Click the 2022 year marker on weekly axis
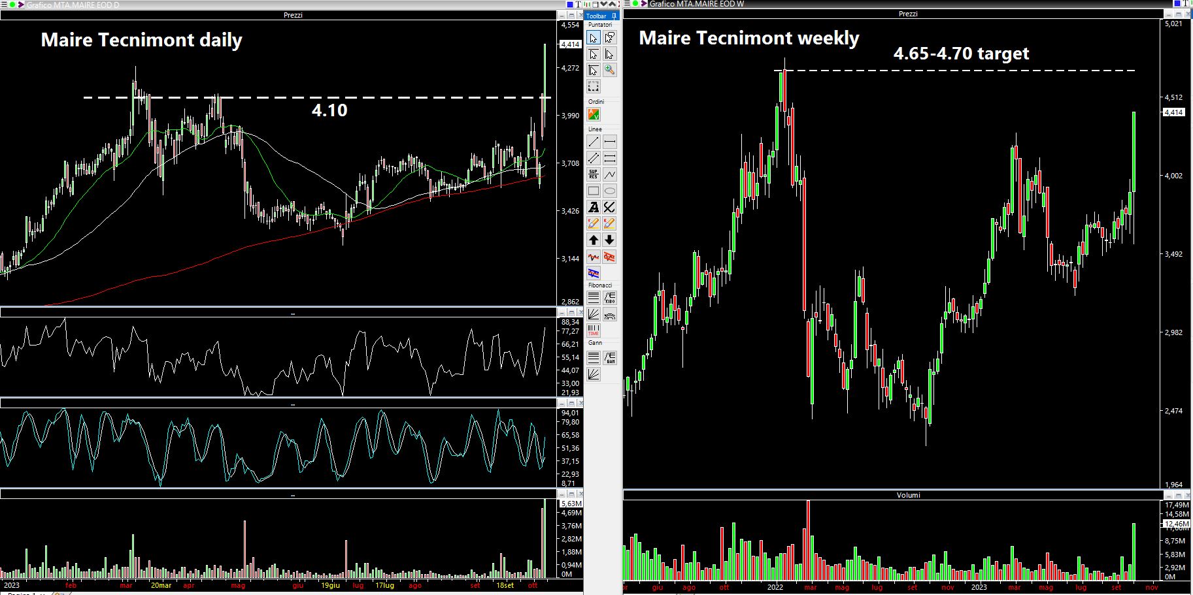The width and height of the screenshot is (1193, 595). 775,587
